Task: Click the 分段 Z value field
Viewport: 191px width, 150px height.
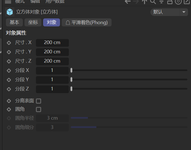Action: 52,89
